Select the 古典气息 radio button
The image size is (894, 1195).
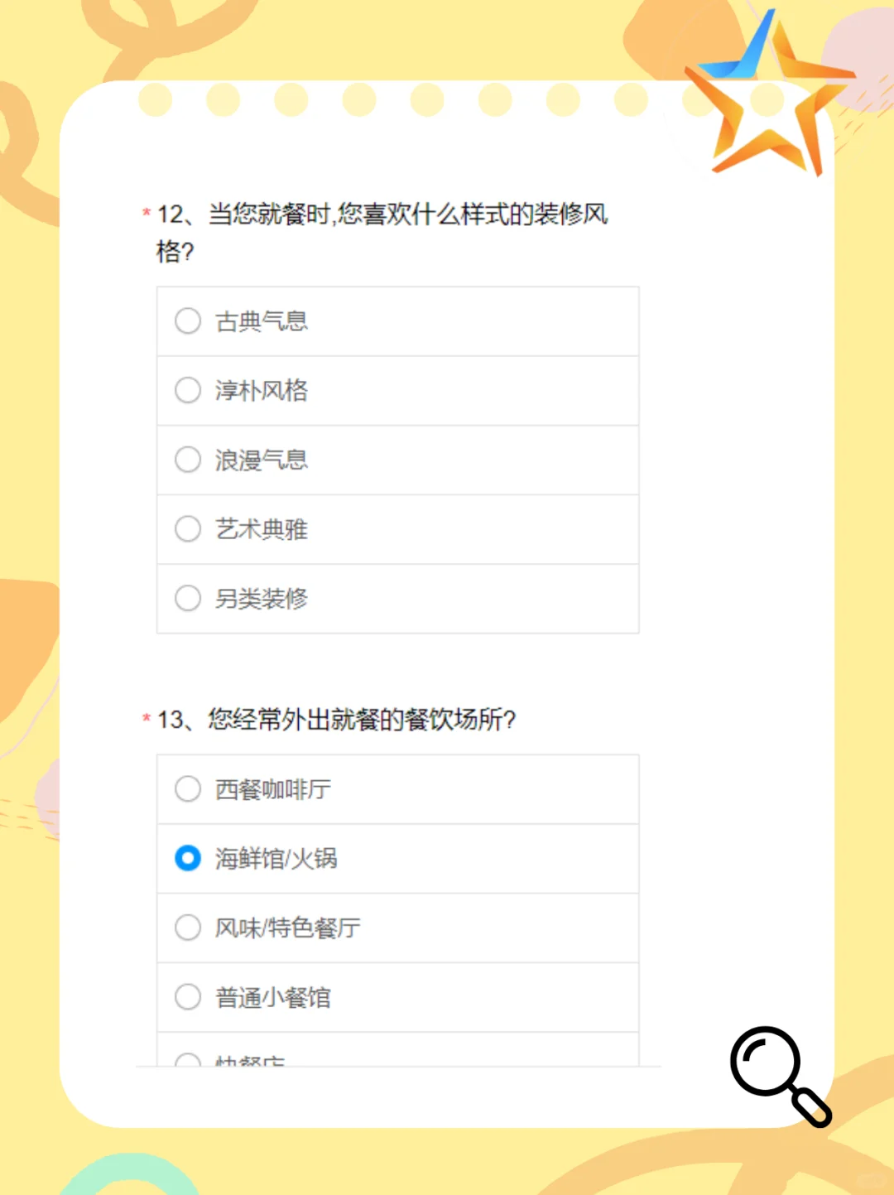pyautogui.click(x=188, y=320)
